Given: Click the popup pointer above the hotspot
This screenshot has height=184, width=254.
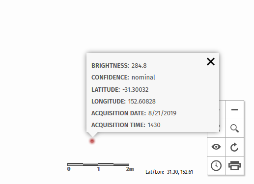Looking at the screenshot, I should click(92, 134).
